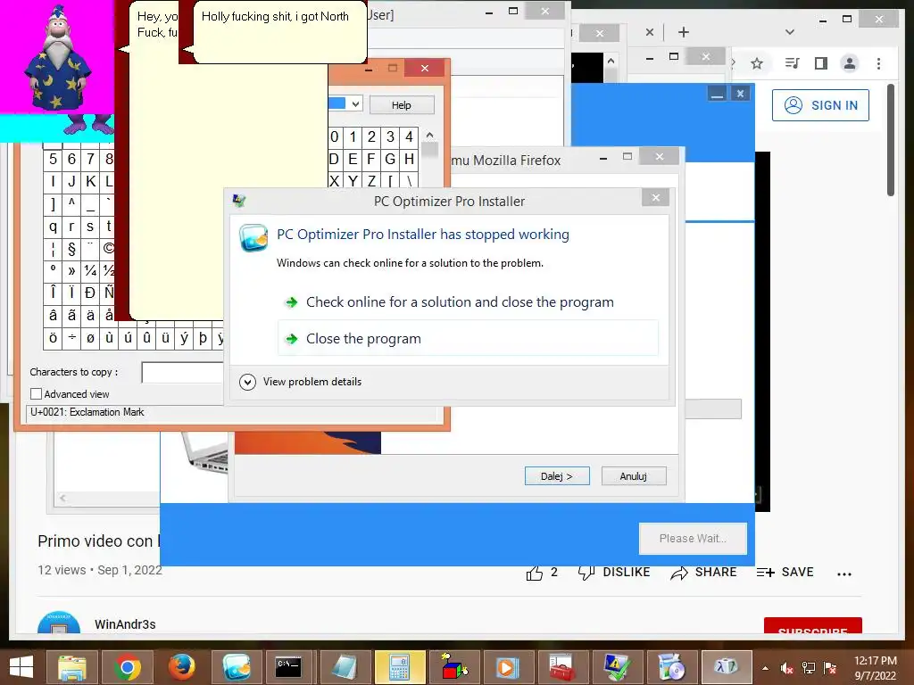Click the Please Wait... button
The image size is (914, 685).
point(693,538)
